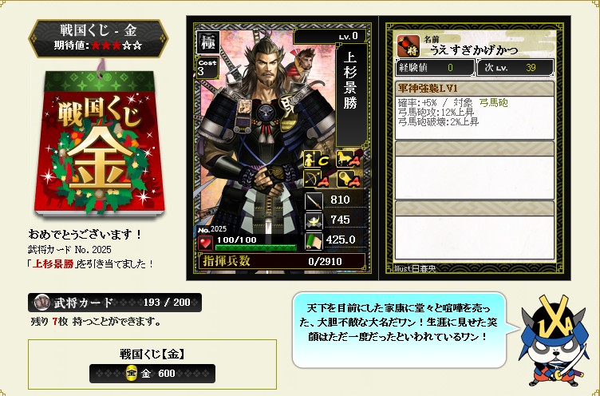Click the spear attack power icon near 810
The height and width of the screenshot is (396, 600).
(x=314, y=201)
